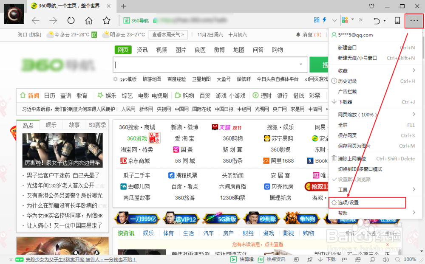Viewport: 425px width, 264px height.
Task: Click the blue lightning speed-mode icon
Action: 324,20
